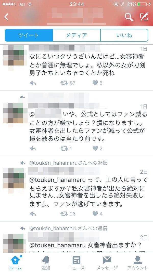Reply to the first tweet about 女審神者
Image resolution: width=153 pixels, height=272 pixels.
click(x=33, y=83)
